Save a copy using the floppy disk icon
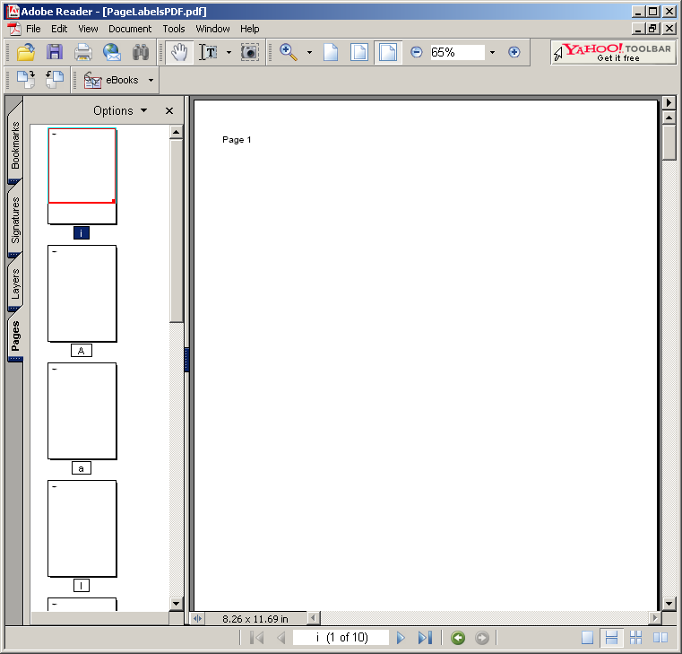Viewport: 682px width, 654px height. (x=55, y=52)
